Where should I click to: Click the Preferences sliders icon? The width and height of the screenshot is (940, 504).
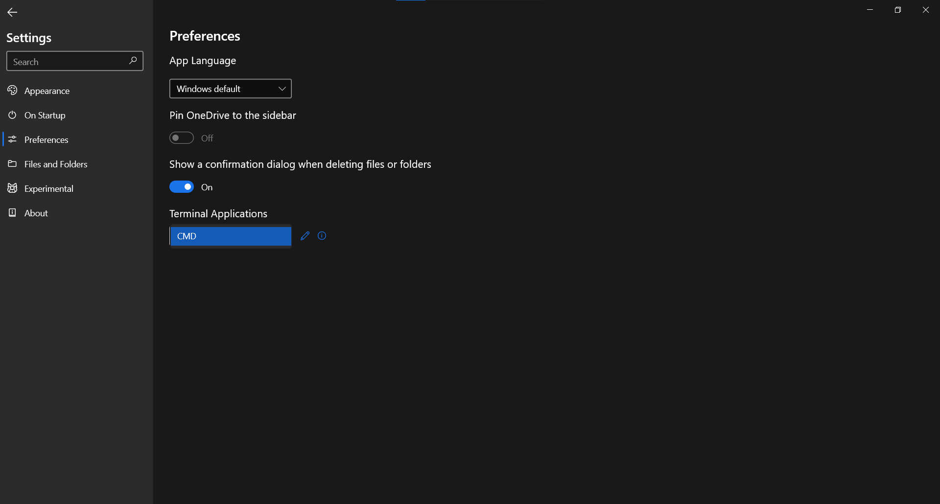[x=12, y=139]
